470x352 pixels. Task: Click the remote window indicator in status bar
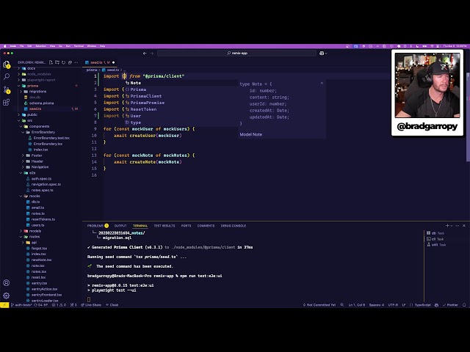point(4,305)
